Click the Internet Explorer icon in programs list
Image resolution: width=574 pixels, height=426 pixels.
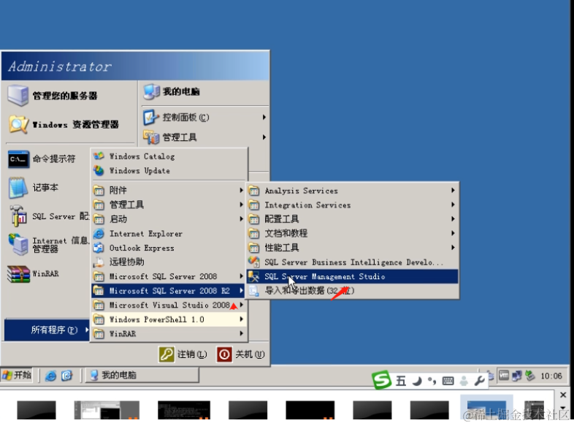99,233
